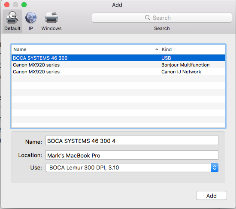Edit the Name field BOCA SYSTEMS 46 300 4

pos(132,141)
